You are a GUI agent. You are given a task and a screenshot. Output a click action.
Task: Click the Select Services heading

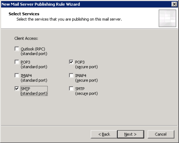[24, 14]
